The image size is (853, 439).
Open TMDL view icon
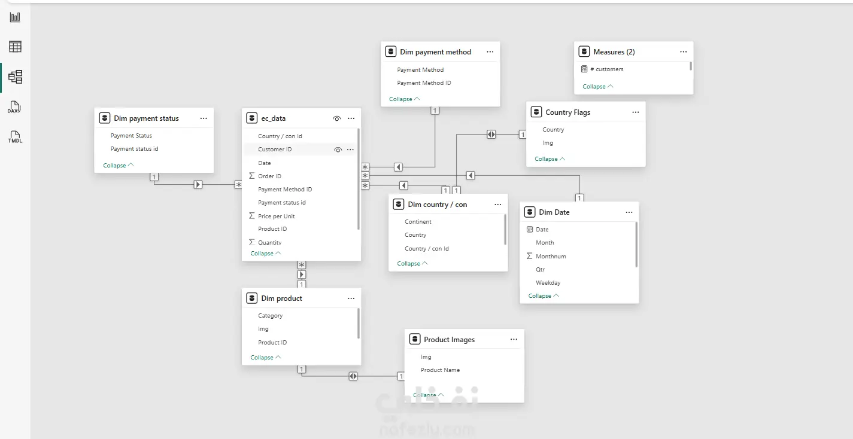(14, 138)
